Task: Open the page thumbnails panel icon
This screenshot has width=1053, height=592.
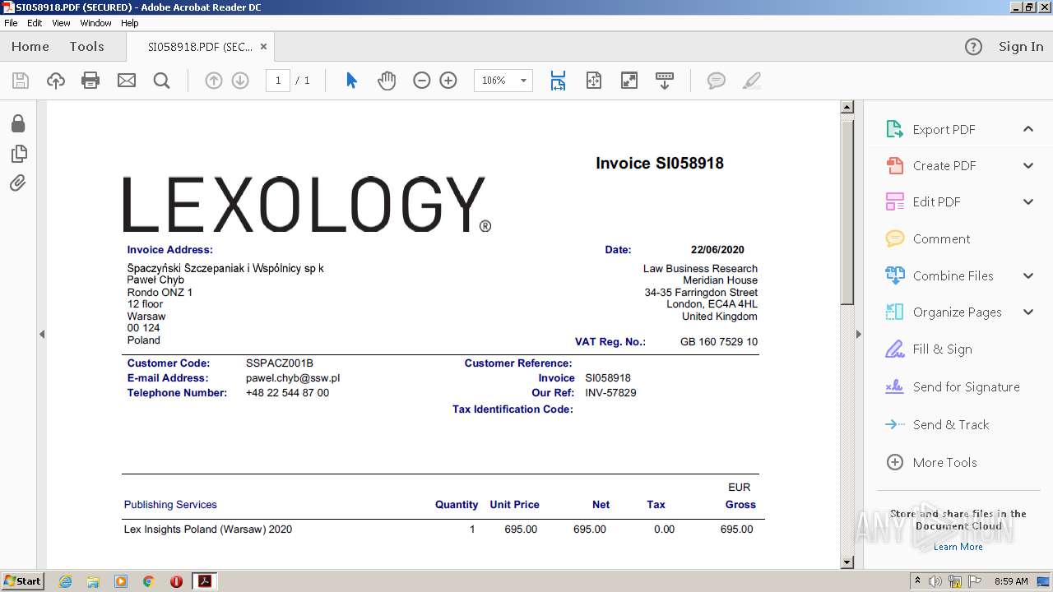Action: pyautogui.click(x=18, y=153)
